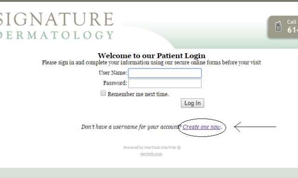The height and width of the screenshot is (178, 298).
Task: Click the Password label
Action: pos(115,83)
